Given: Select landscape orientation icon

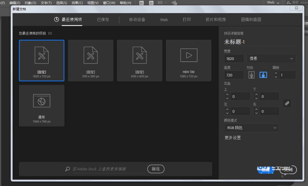Looking at the screenshot, I should (x=263, y=75).
